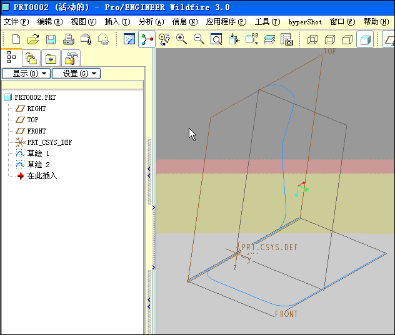Switch to no hidden display
This screenshot has height=335, width=395.
point(347,39)
